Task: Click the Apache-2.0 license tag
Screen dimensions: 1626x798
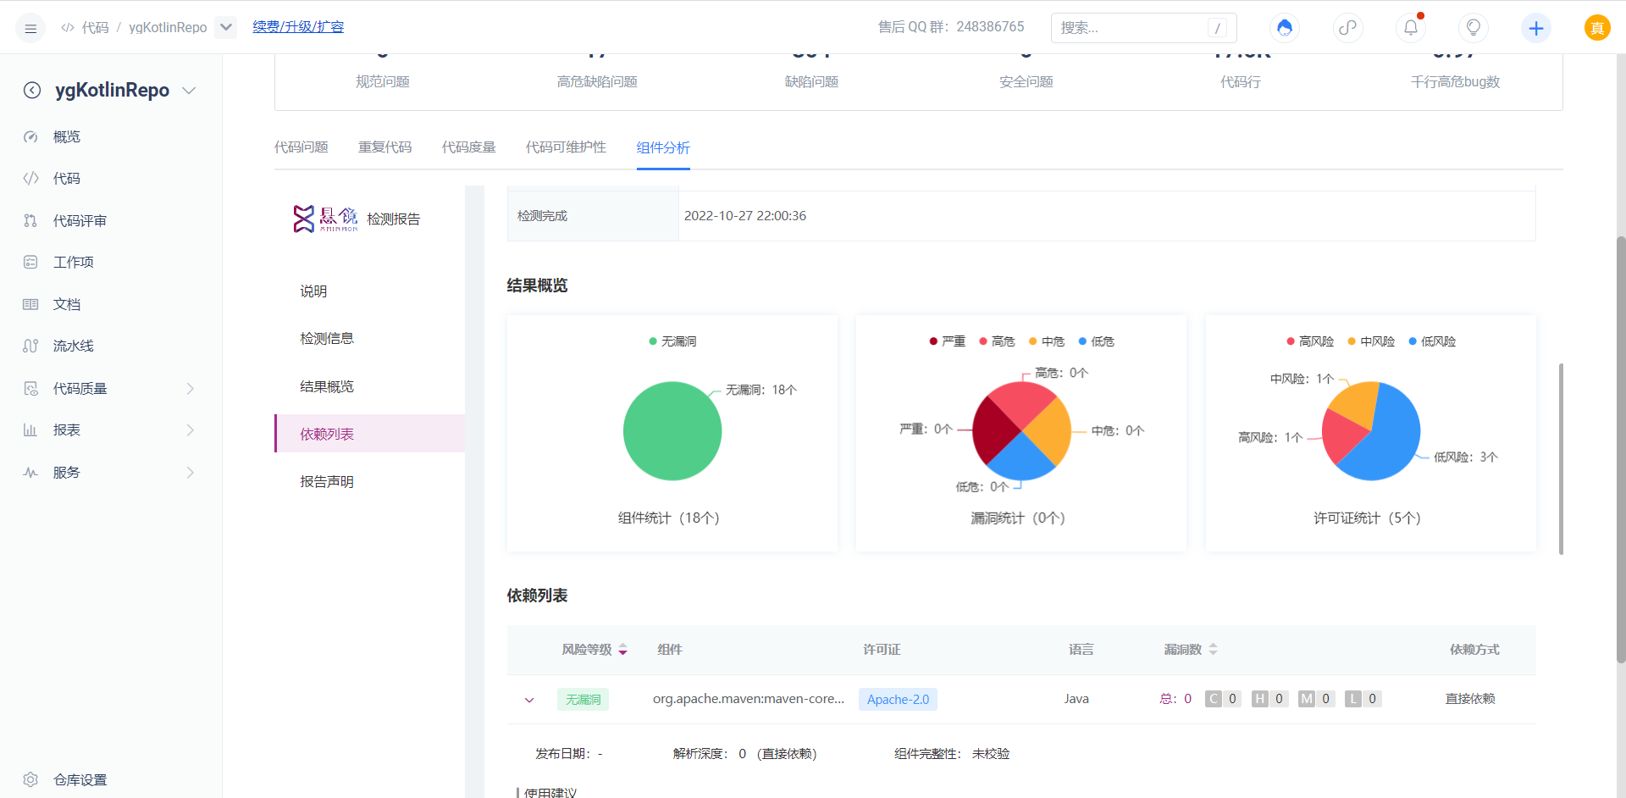Action: coord(898,700)
